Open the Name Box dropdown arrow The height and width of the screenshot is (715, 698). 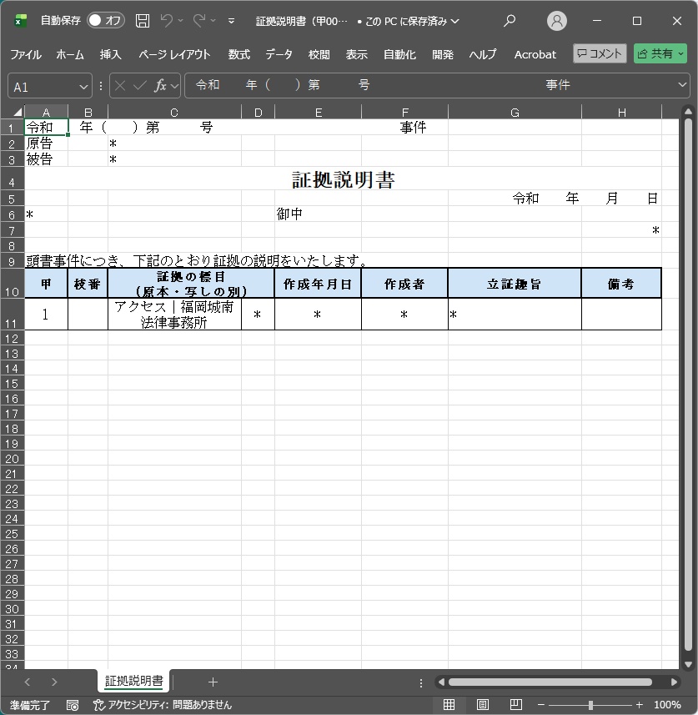coord(82,84)
